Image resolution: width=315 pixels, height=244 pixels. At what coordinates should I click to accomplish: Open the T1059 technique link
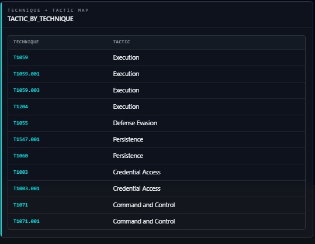click(x=20, y=57)
